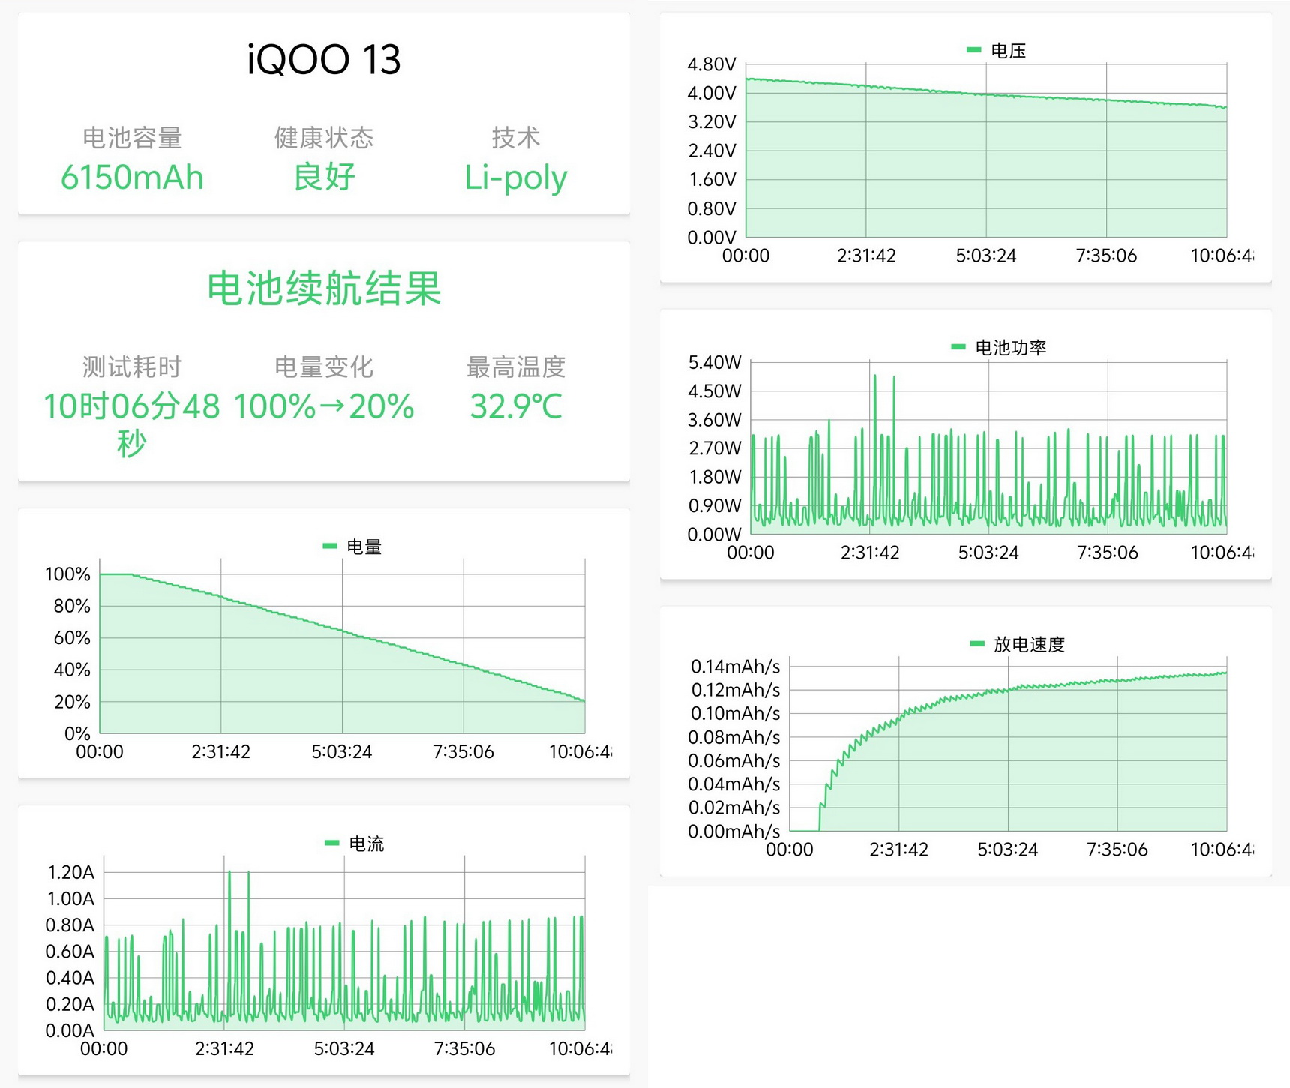This screenshot has width=1290, height=1088.
Task: Click the 0.40A axis label on 电流 chart
Action: point(70,978)
